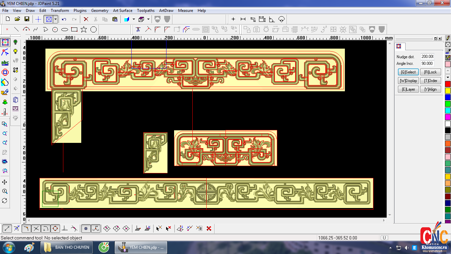The height and width of the screenshot is (254, 451).
Task: Open dropdown arrow beside the view box button
Action: pos(55,19)
